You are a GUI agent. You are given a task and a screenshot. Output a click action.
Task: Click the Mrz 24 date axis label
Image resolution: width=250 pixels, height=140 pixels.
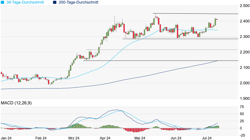coord(74,138)
